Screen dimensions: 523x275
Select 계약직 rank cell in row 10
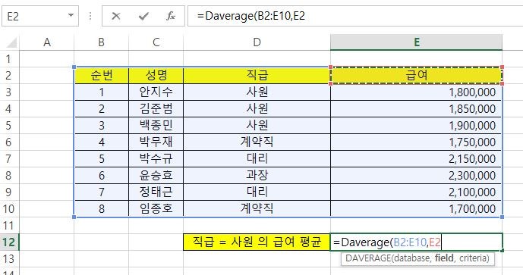pyautogui.click(x=257, y=209)
